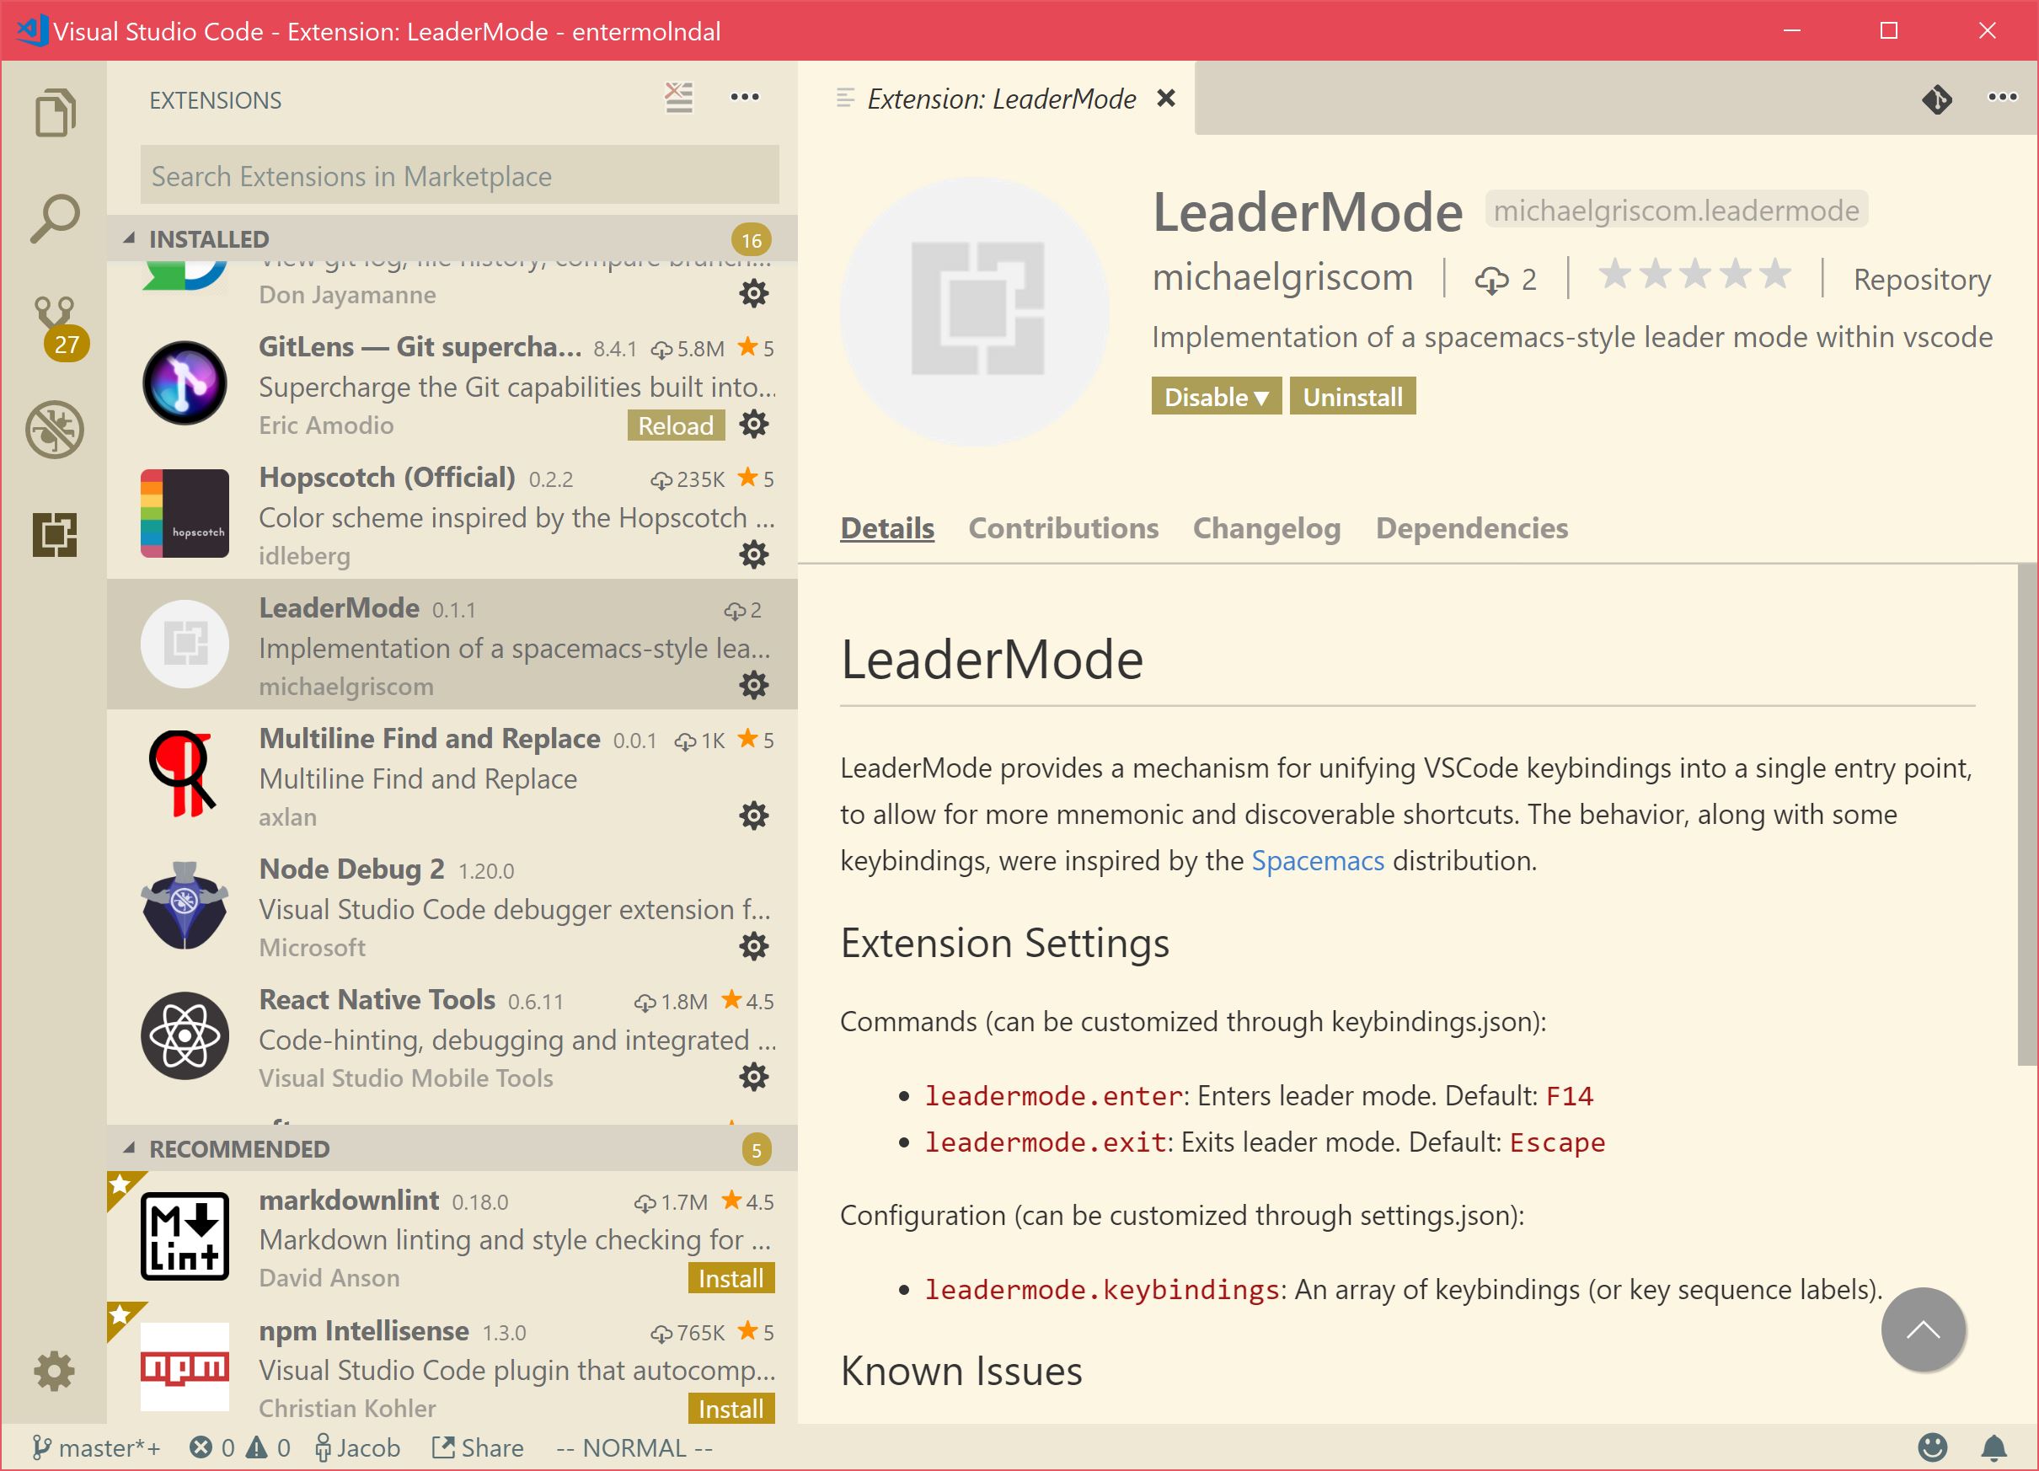Uninstall the LeaderMode extension
Screen dimensions: 2039x1471
(x=1352, y=397)
